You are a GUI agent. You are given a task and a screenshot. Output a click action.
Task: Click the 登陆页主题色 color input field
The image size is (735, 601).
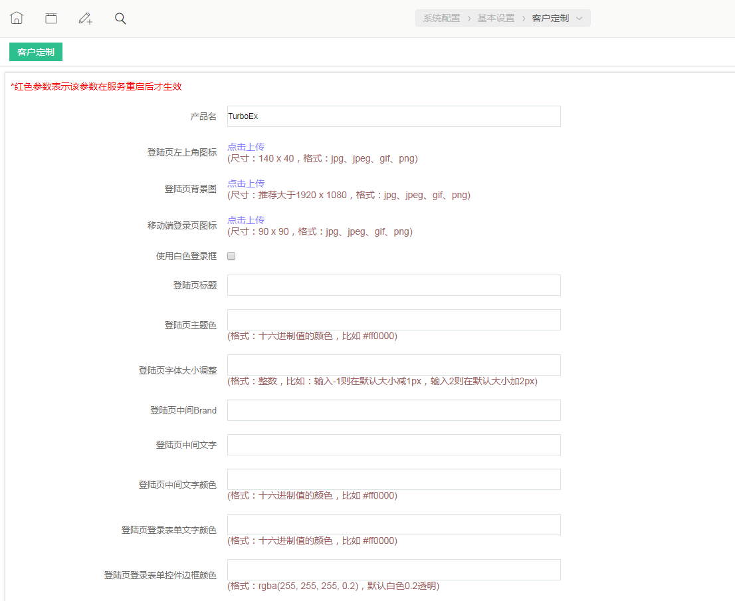(x=393, y=320)
